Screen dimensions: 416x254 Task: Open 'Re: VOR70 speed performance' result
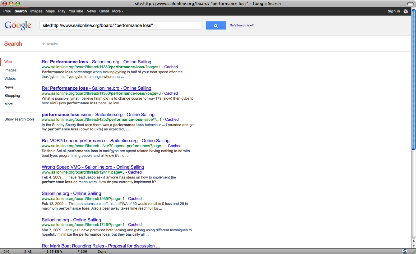click(105, 141)
